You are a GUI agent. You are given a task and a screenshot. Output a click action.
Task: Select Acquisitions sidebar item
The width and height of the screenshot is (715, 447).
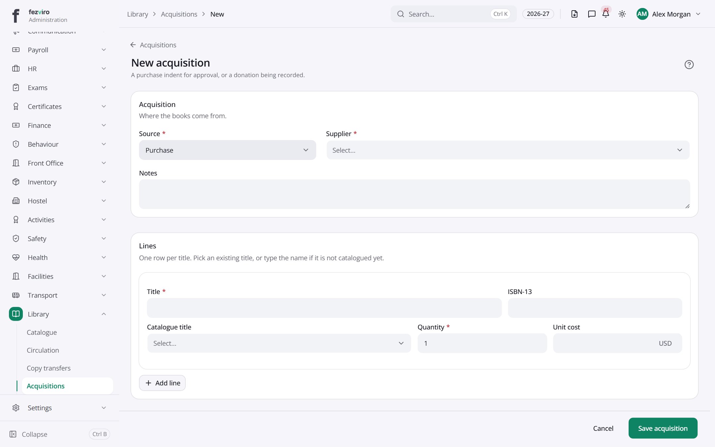click(68, 386)
